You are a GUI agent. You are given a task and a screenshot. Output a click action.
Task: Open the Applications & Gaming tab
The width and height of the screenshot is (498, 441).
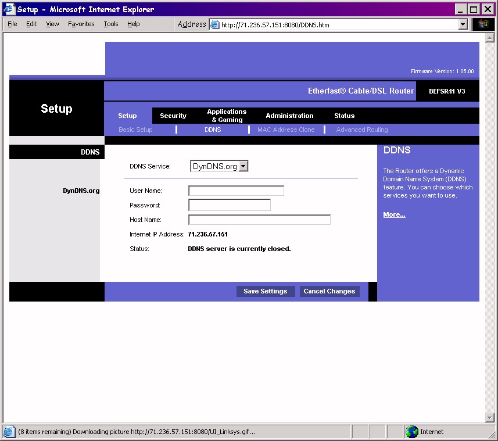[x=227, y=116]
